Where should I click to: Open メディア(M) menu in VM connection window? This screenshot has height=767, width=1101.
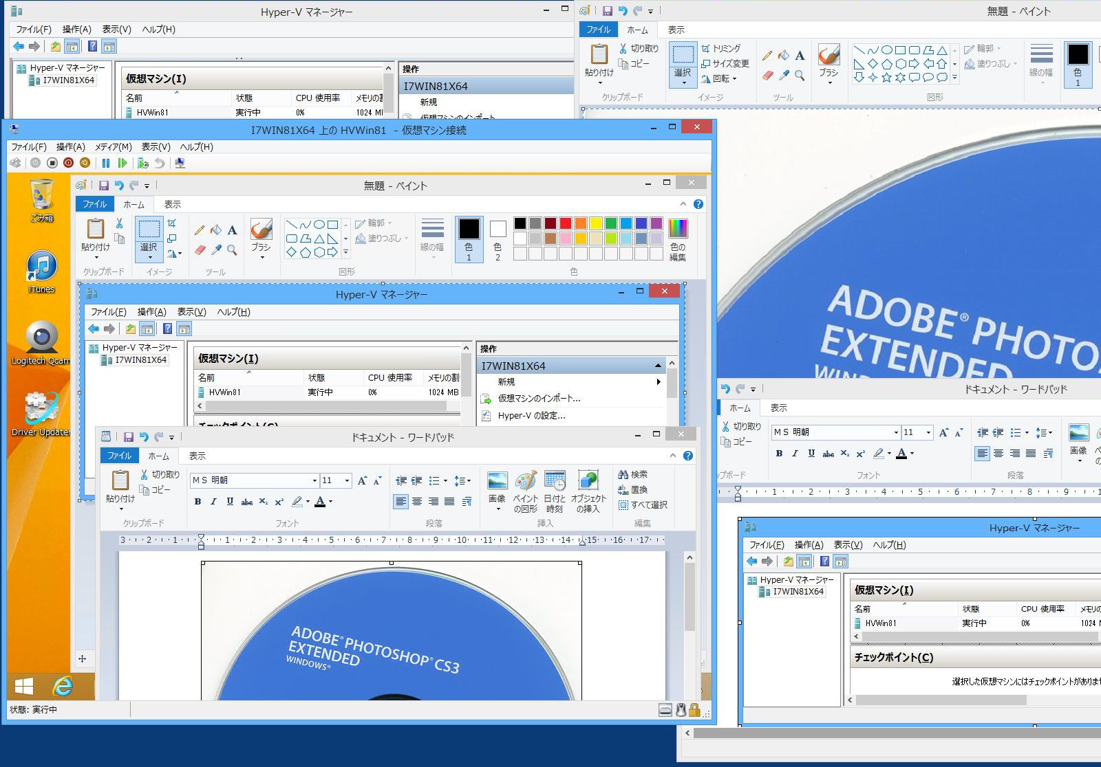pyautogui.click(x=113, y=146)
